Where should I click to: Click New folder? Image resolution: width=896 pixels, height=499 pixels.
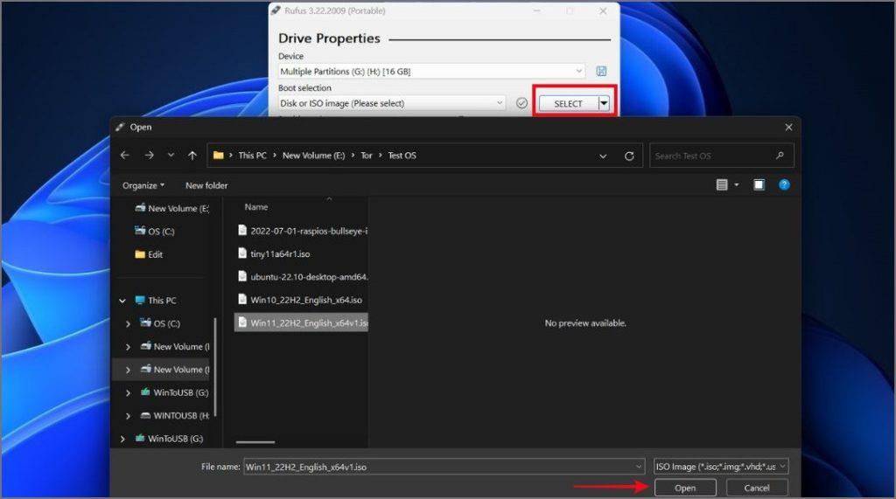206,185
